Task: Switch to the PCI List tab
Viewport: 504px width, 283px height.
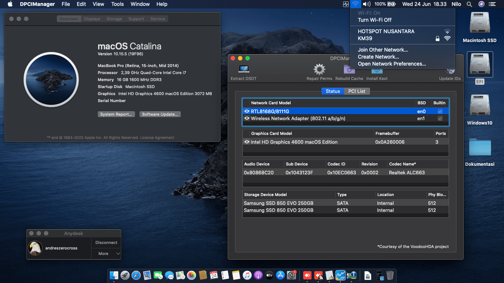Action: (x=356, y=91)
